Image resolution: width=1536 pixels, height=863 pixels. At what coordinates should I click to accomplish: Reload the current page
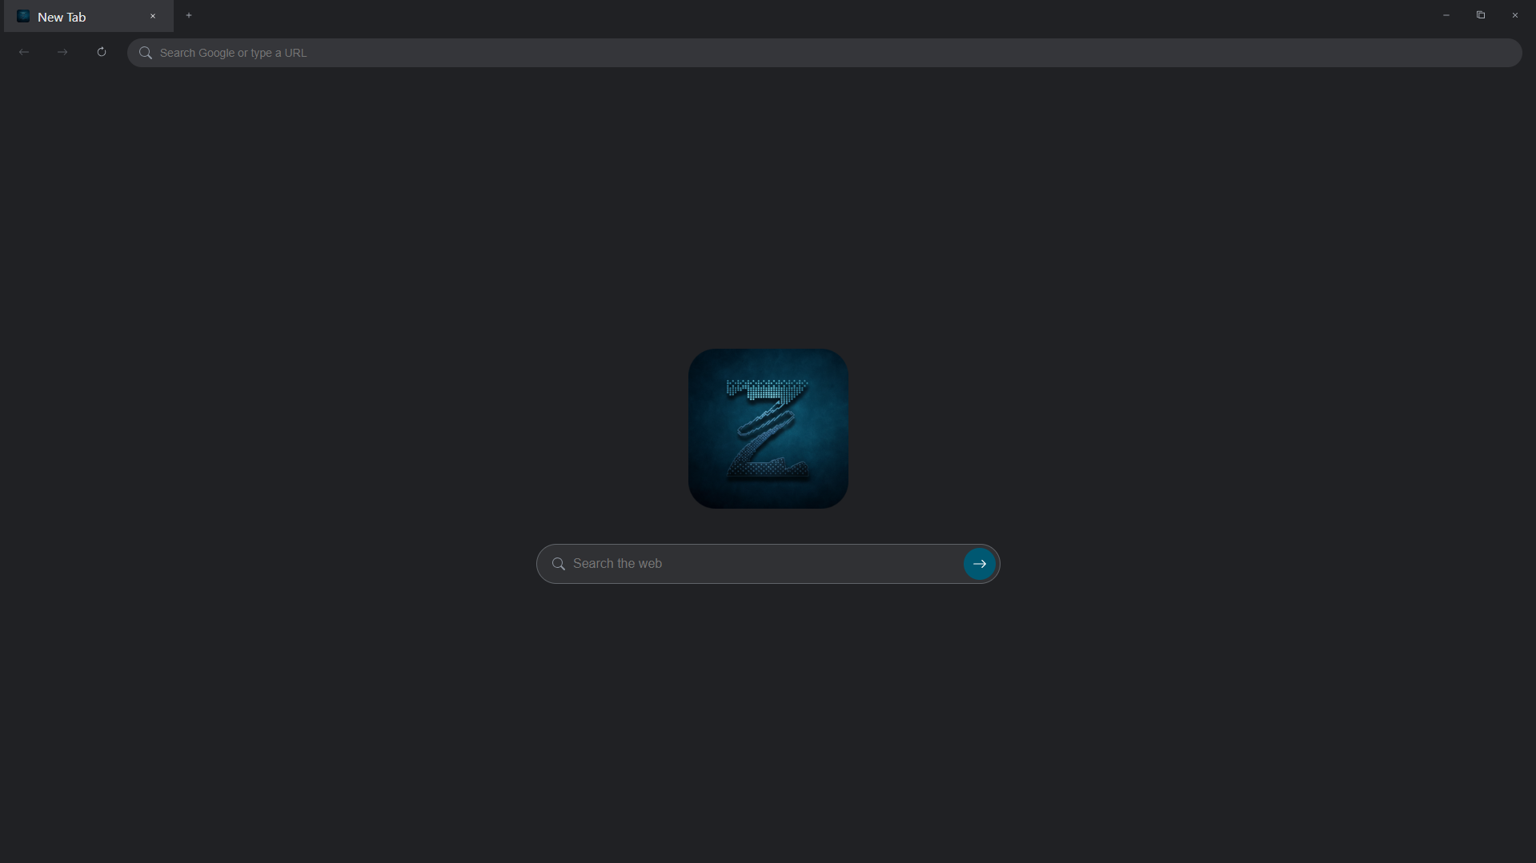(101, 51)
